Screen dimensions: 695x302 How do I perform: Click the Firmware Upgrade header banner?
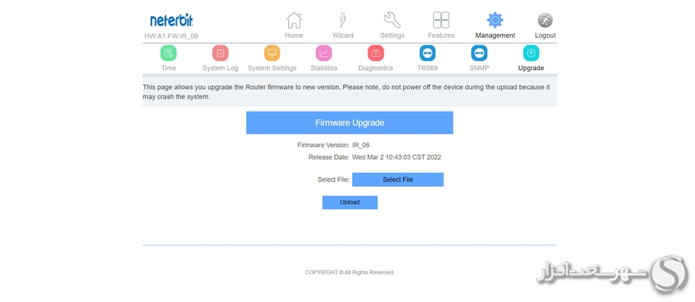click(x=349, y=122)
